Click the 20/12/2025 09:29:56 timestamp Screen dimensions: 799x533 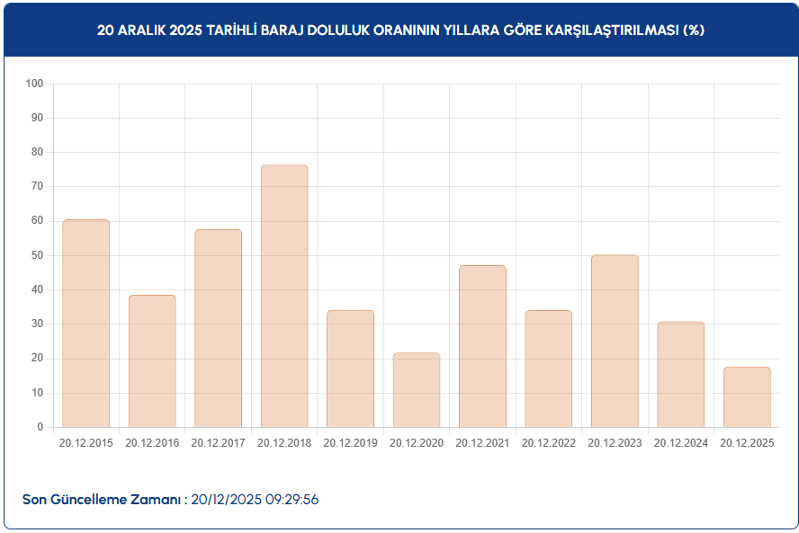[x=255, y=500]
